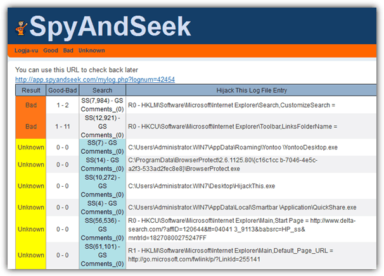Click the 1 - 2 good-bad score
The height and width of the screenshot is (276, 384).
point(63,105)
